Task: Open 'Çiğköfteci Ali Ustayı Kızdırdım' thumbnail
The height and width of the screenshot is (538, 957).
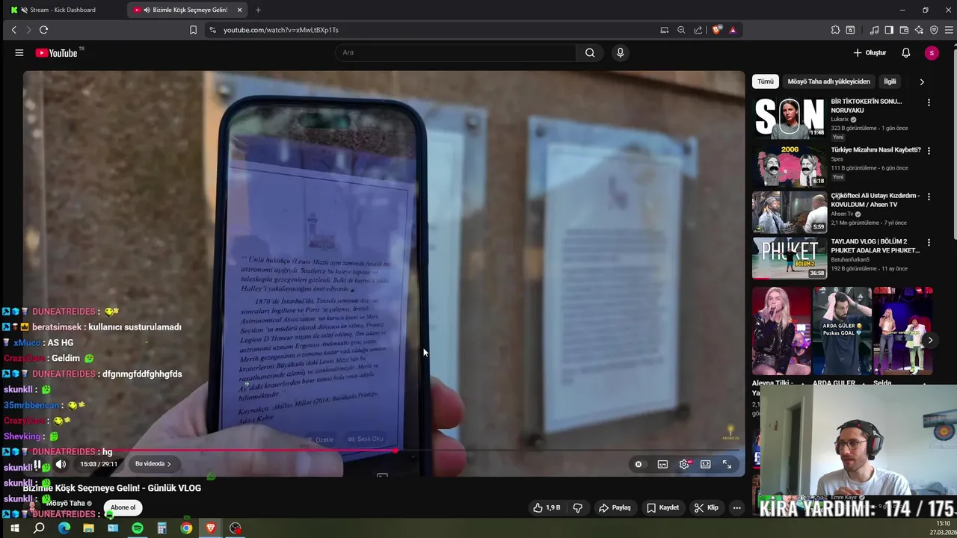Action: 790,212
